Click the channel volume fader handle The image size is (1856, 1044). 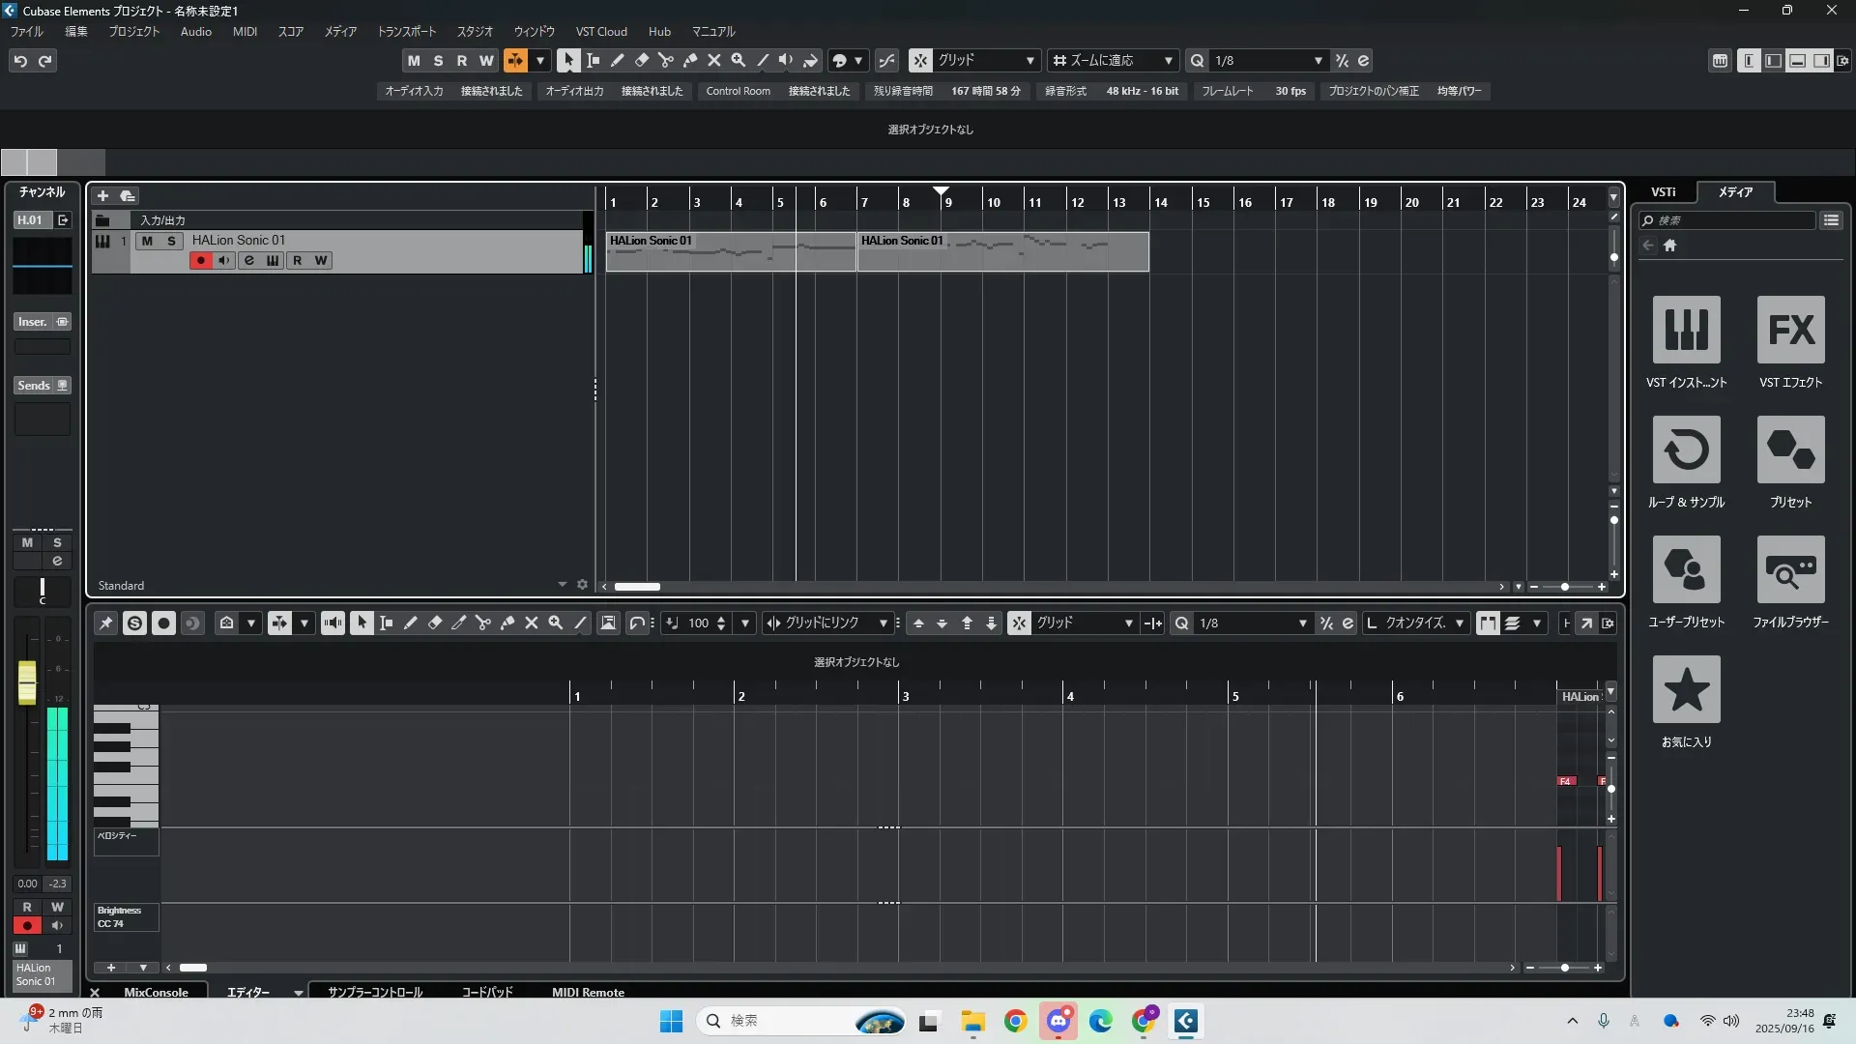(x=27, y=681)
